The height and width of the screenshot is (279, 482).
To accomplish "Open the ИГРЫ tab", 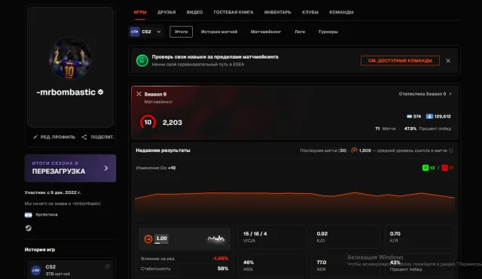I will tap(140, 12).
